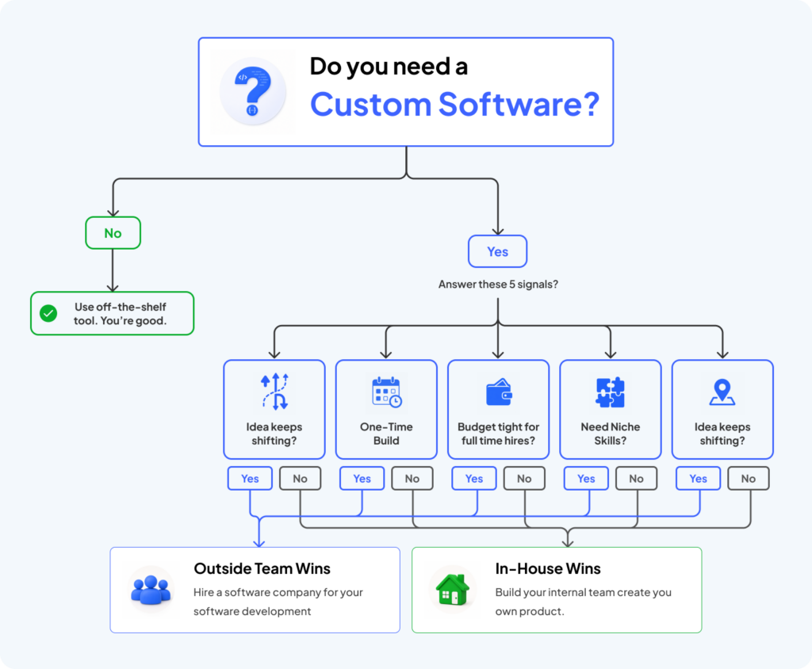Click the calendar icon in One-Time Build
Image resolution: width=812 pixels, height=669 pixels.
tap(386, 392)
